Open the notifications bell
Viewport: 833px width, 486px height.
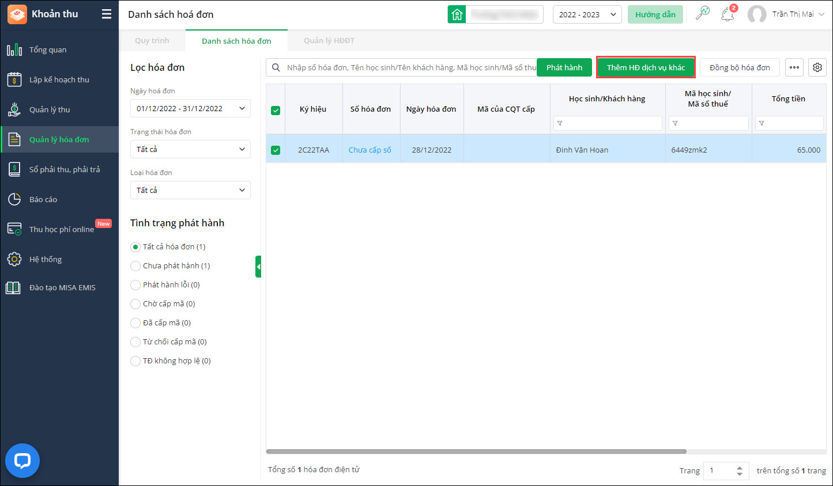(x=728, y=14)
